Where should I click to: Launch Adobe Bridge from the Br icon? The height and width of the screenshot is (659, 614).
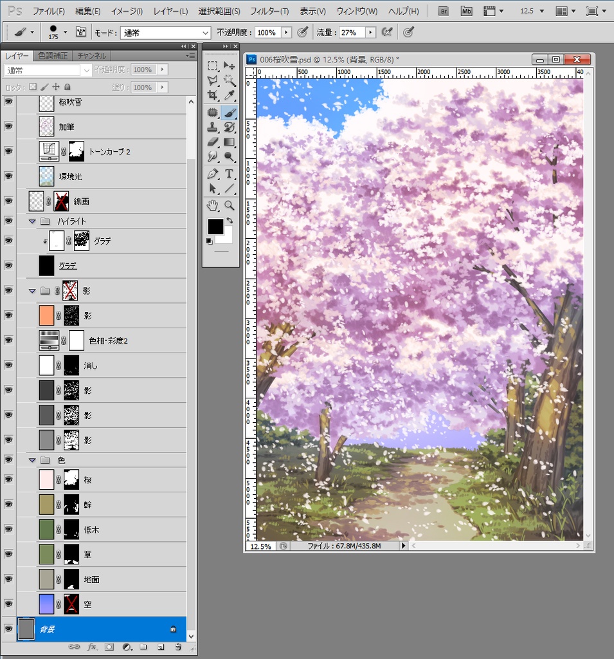(444, 12)
